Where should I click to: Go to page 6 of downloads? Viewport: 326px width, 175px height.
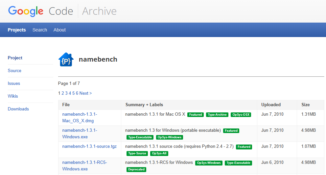coord(77,93)
